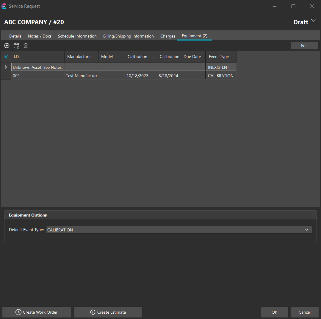Click the clock icon on Create Work Order
Image resolution: width=321 pixels, height=319 pixels.
[18, 312]
